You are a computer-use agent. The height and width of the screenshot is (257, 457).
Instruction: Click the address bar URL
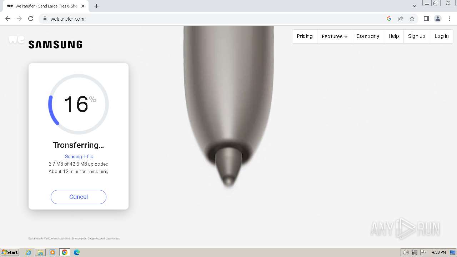coord(67,19)
